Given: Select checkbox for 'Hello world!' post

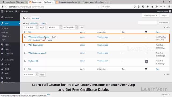Looking at the screenshot, I should tap(25, 61).
